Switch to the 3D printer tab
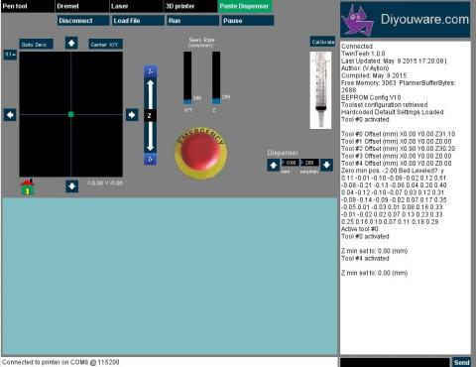The width and height of the screenshot is (476, 367). click(x=190, y=6)
